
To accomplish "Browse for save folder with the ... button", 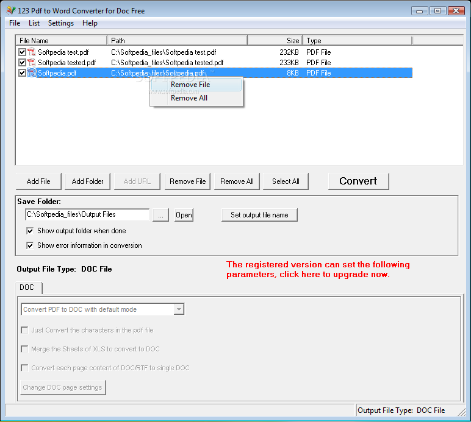I will (x=160, y=215).
